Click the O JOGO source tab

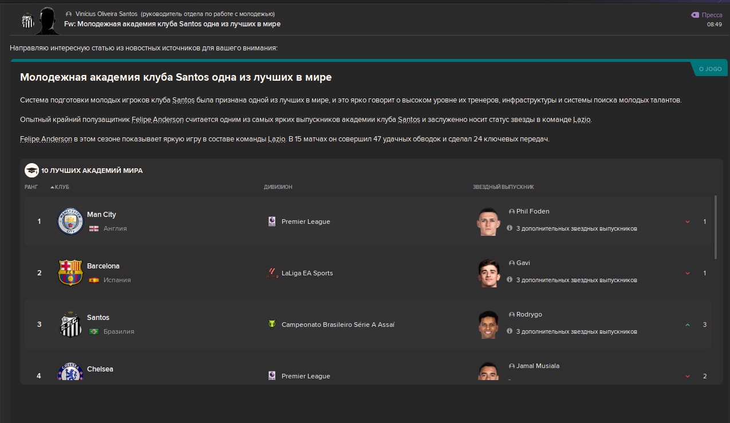(x=710, y=69)
